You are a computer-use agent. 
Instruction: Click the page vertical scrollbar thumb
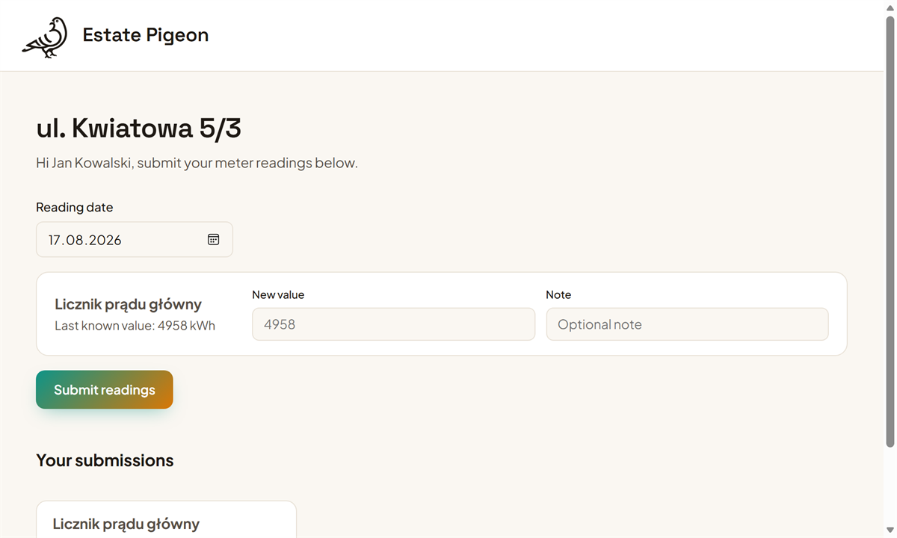tap(890, 232)
